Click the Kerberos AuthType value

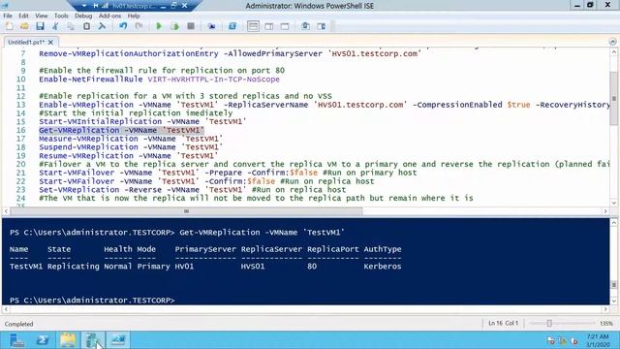click(383, 267)
